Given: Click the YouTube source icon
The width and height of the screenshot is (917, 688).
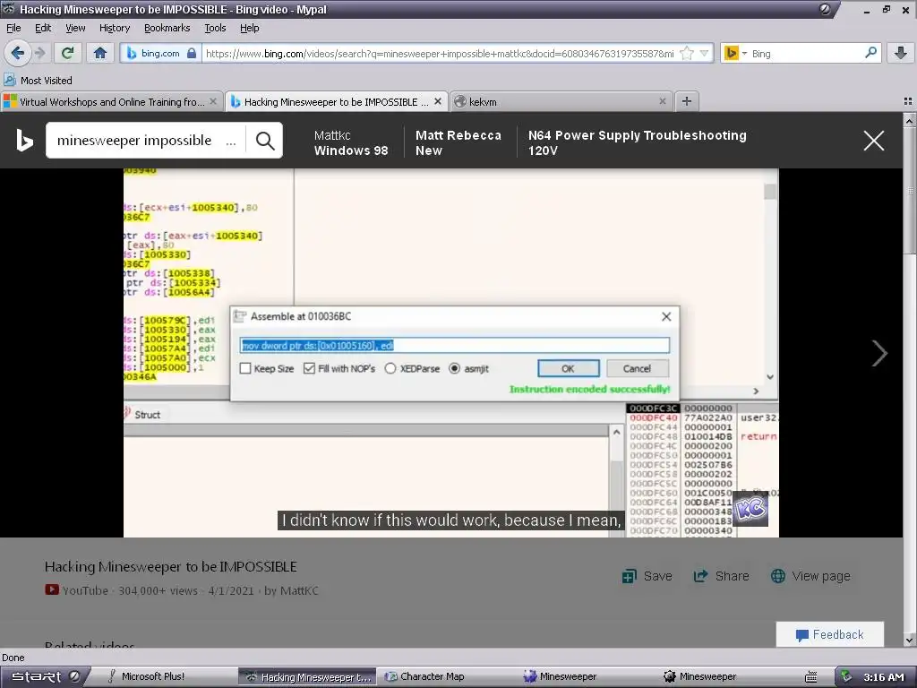Looking at the screenshot, I should [51, 589].
